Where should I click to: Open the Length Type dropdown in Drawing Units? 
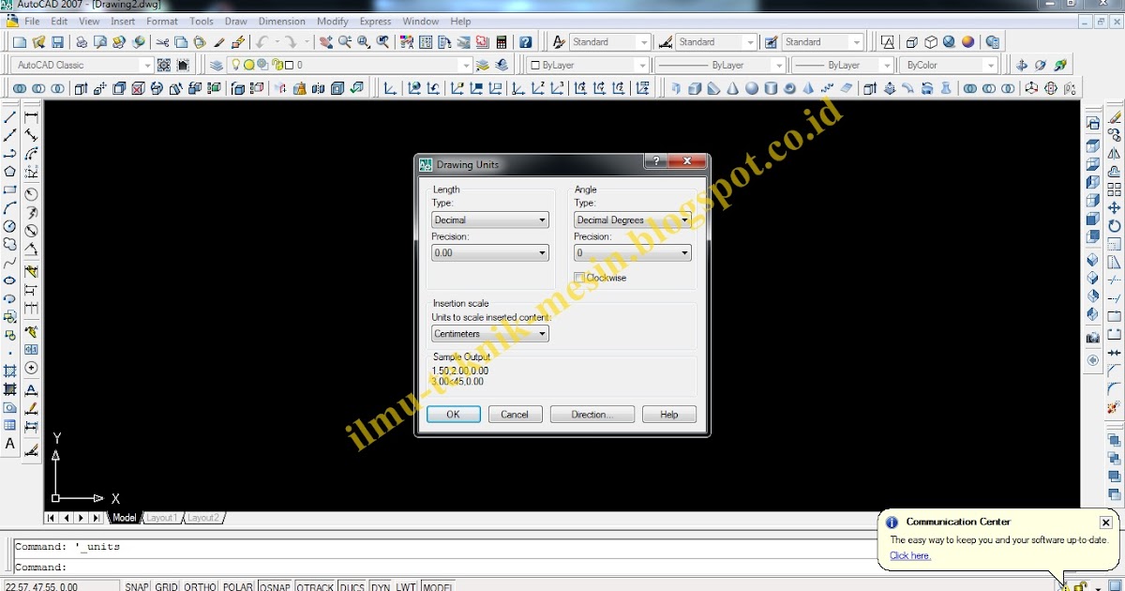click(x=542, y=220)
